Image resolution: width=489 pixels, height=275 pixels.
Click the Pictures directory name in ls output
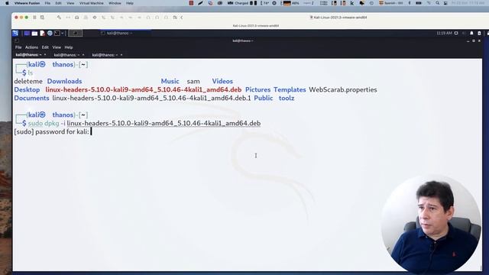click(258, 89)
